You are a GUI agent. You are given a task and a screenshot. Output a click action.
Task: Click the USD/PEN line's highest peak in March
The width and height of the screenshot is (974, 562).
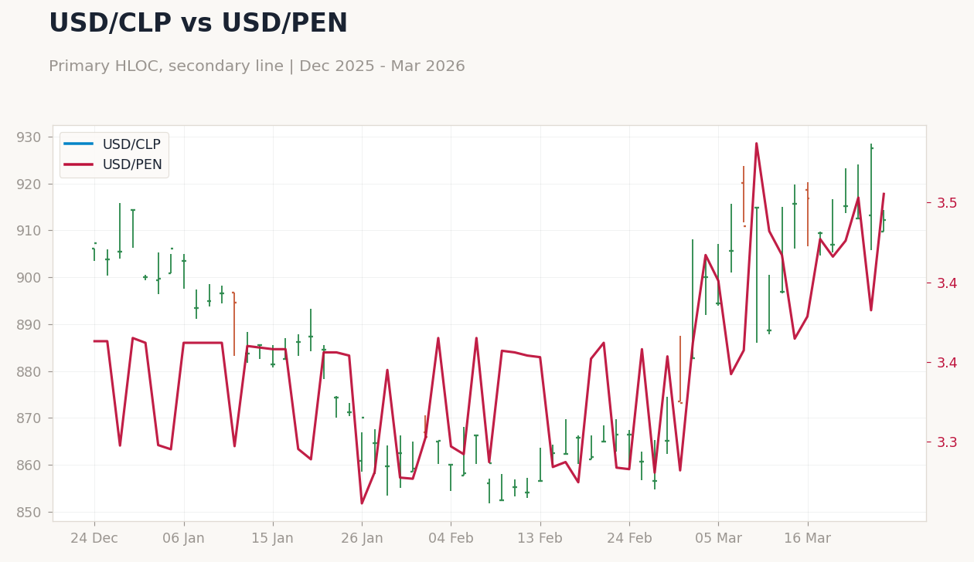pos(756,143)
